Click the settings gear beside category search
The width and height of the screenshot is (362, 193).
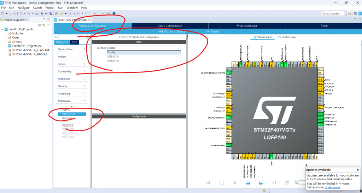88,37
